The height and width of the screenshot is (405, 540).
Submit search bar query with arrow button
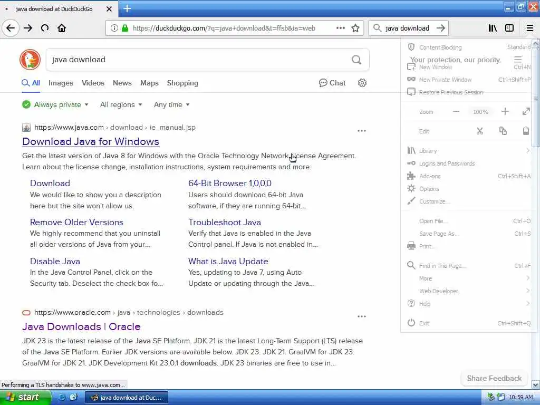point(440,28)
